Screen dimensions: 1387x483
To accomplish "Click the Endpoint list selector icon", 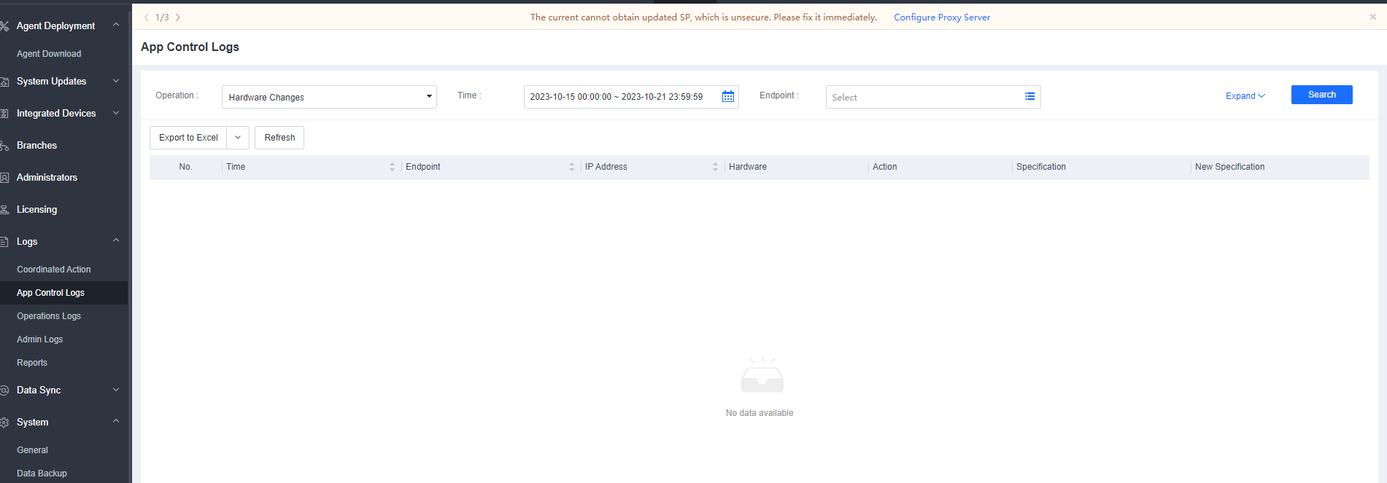I will 1029,96.
